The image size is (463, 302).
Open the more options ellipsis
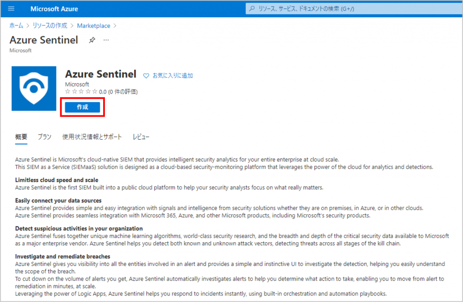[106, 40]
